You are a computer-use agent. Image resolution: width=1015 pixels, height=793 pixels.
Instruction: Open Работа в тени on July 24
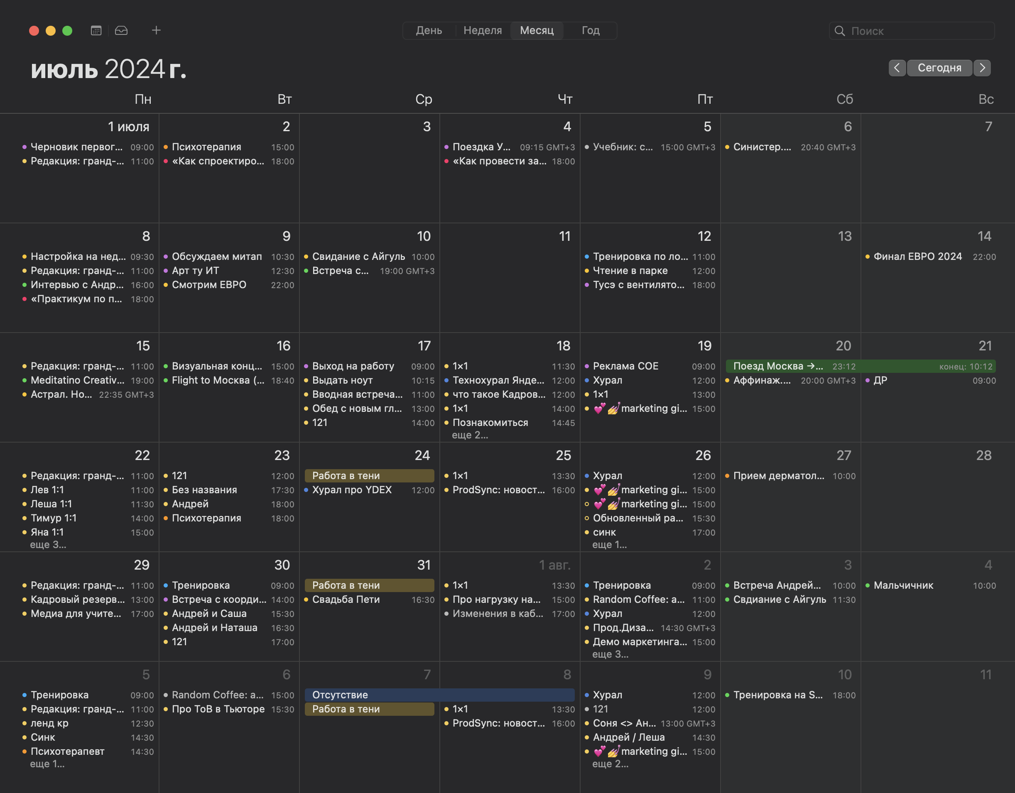[x=370, y=476]
